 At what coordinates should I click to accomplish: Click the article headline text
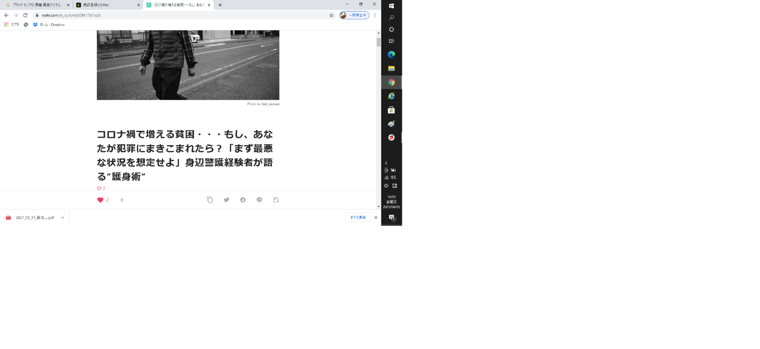(x=185, y=155)
